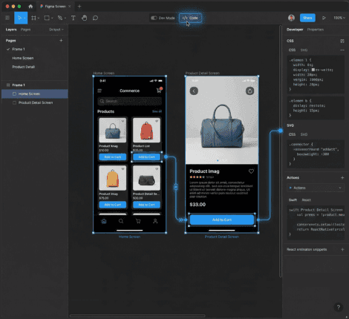This screenshot has width=349, height=319.
Task: Switch to the Properties tab
Action: click(316, 30)
